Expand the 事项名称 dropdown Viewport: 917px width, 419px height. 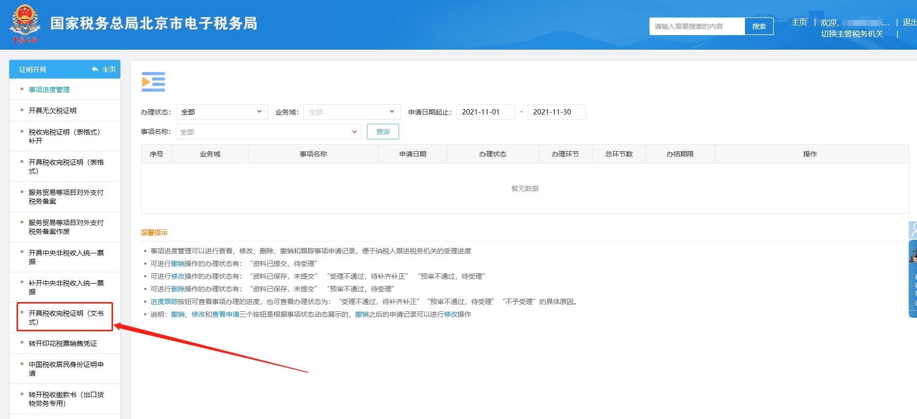coord(268,132)
